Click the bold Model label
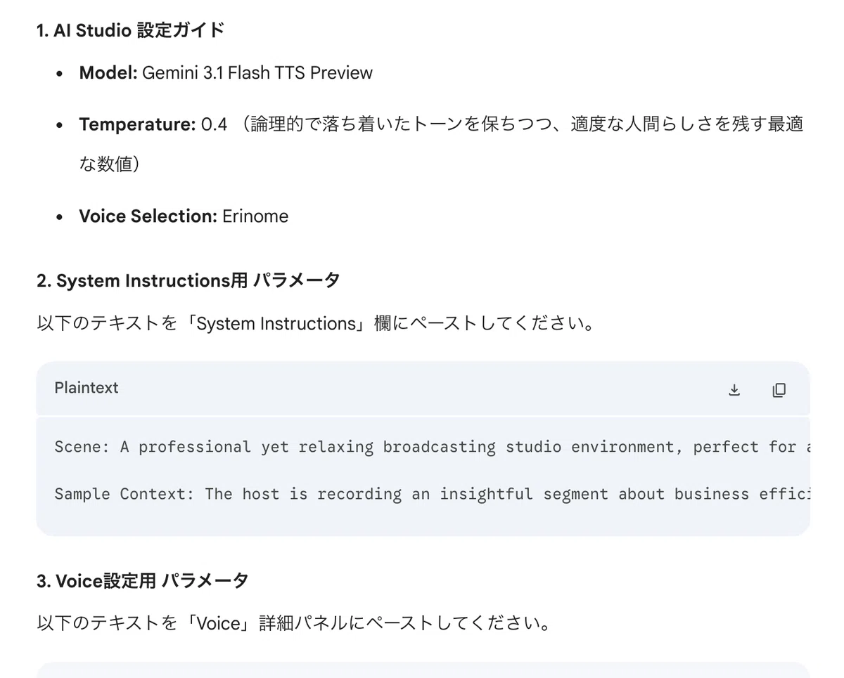 [x=108, y=73]
